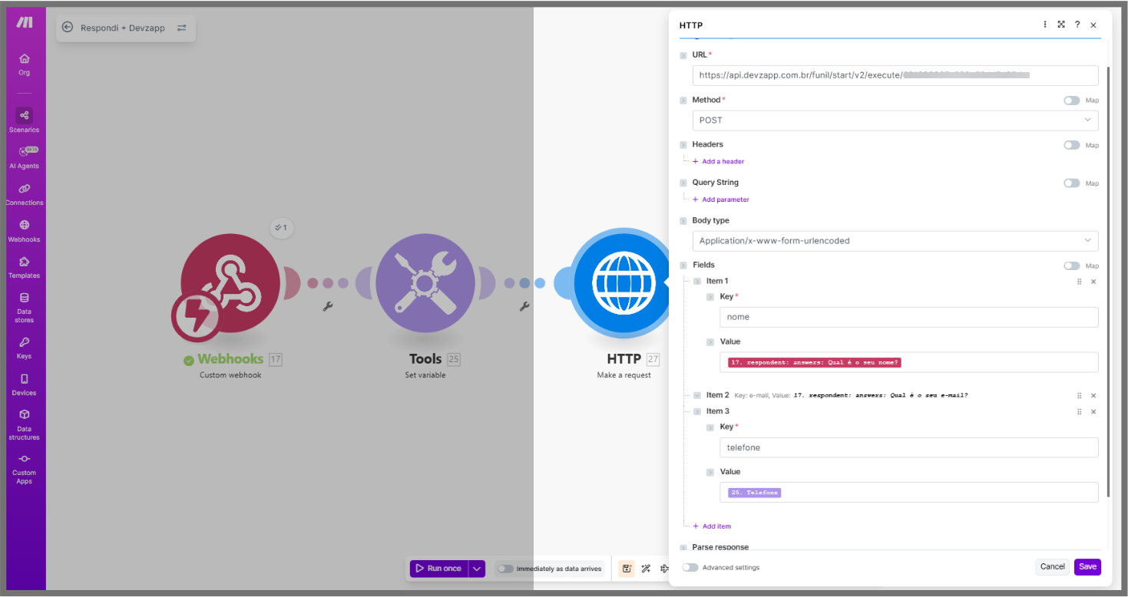This screenshot has height=597, width=1128.
Task: Open Connections in the sidebar
Action: click(25, 194)
